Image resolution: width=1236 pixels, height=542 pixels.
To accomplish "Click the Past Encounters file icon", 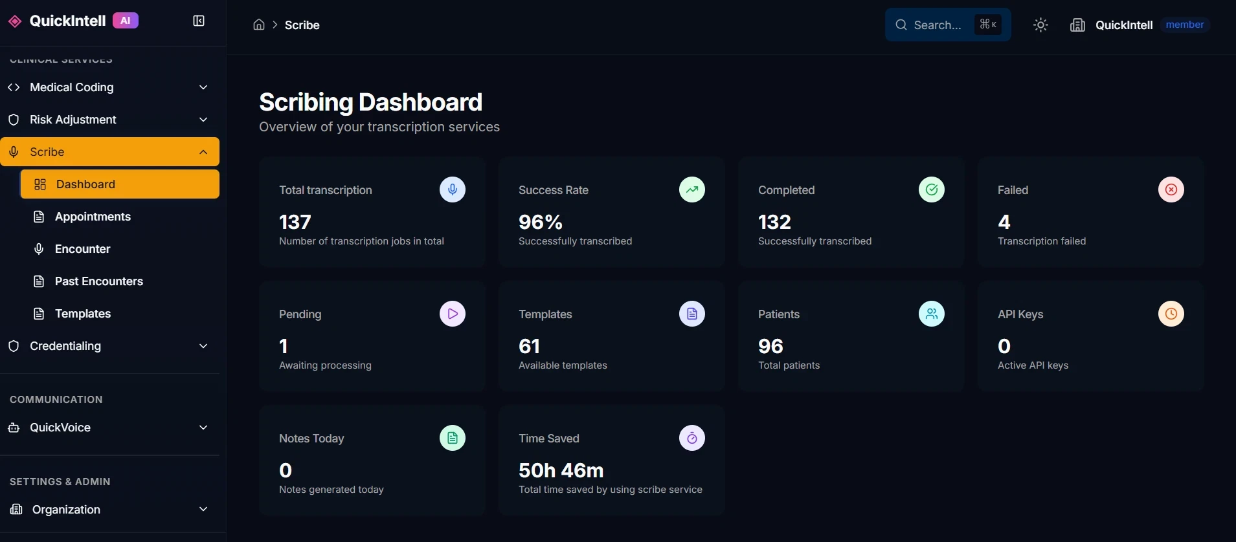I will tap(39, 281).
